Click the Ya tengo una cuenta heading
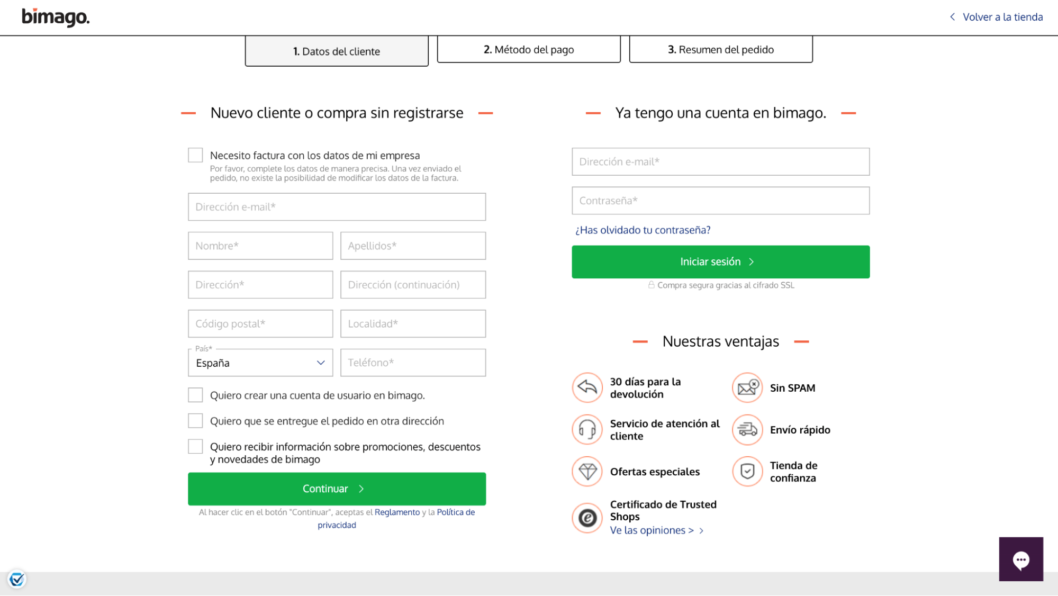 [x=720, y=113]
